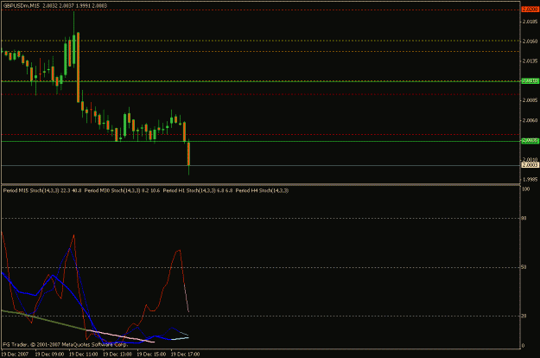Click the 2.0085 price scale value
The width and height of the screenshot is (540, 358).
coord(530,100)
